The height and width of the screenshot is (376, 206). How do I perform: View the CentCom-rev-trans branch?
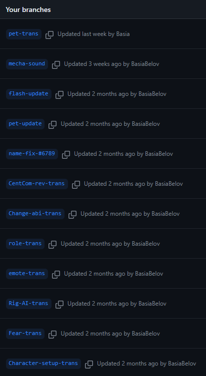coord(36,184)
